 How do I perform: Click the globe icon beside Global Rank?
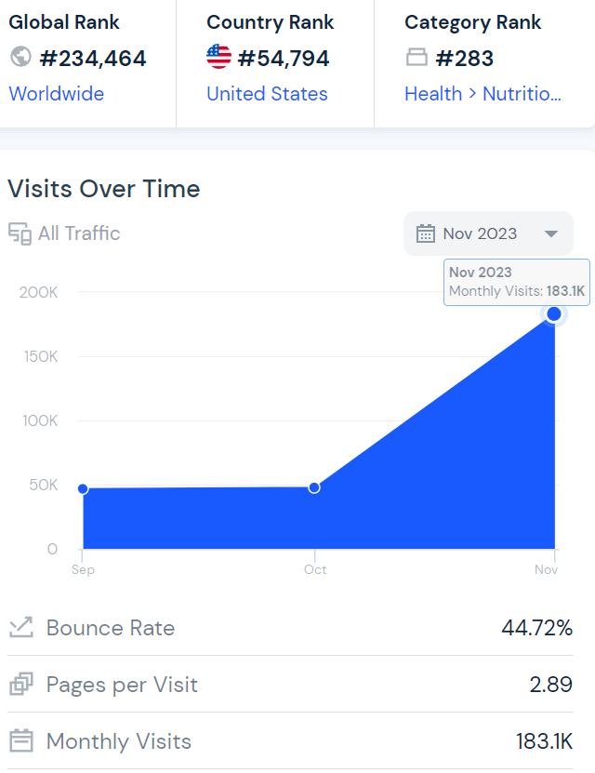[20, 58]
